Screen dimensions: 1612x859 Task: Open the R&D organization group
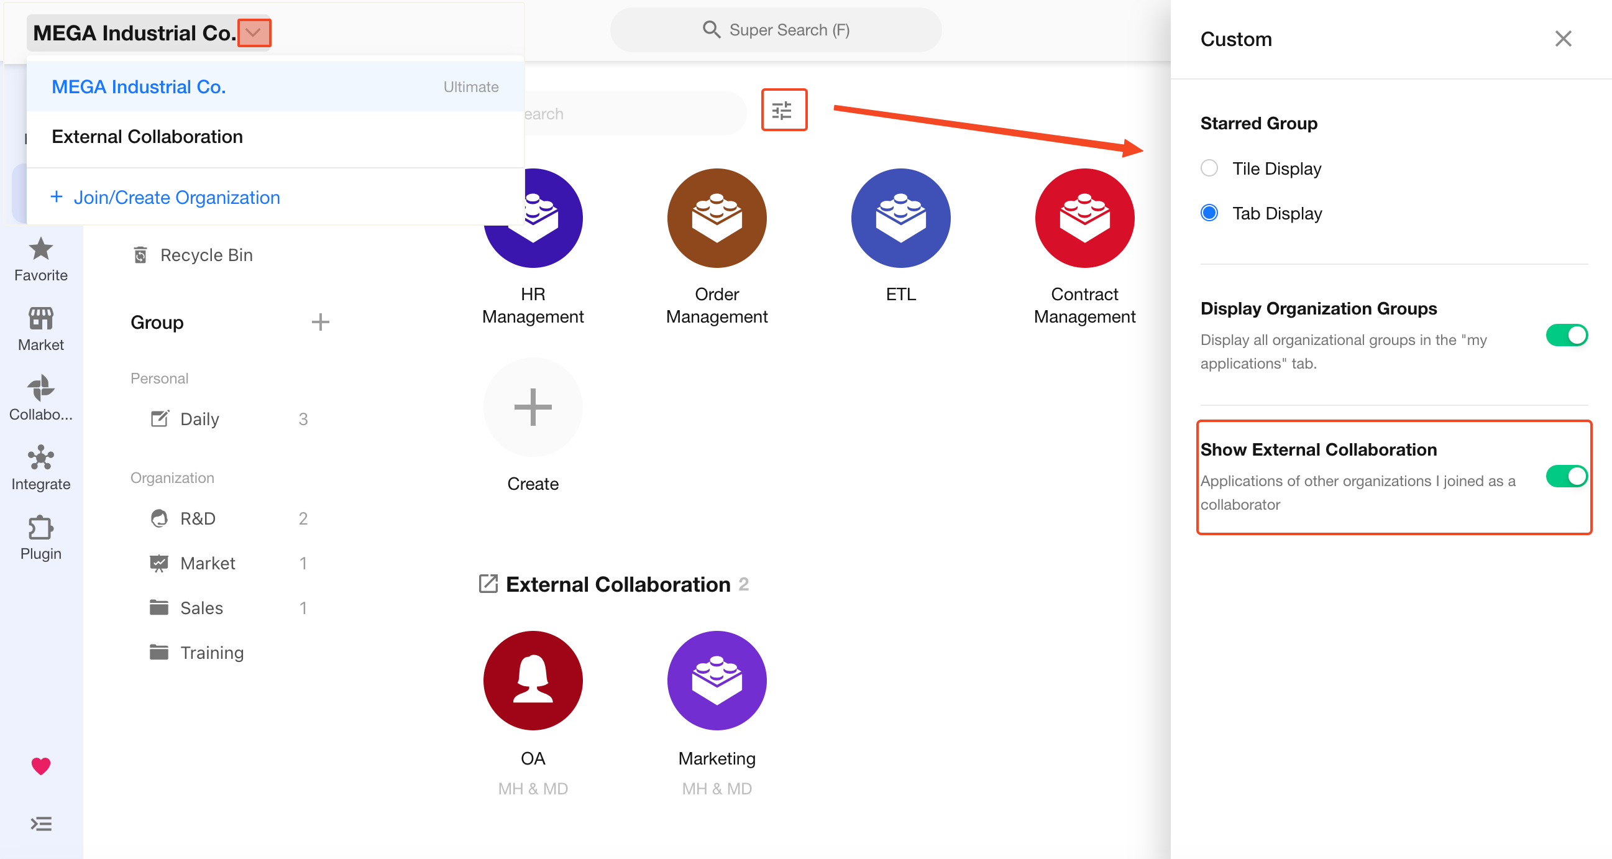click(198, 519)
